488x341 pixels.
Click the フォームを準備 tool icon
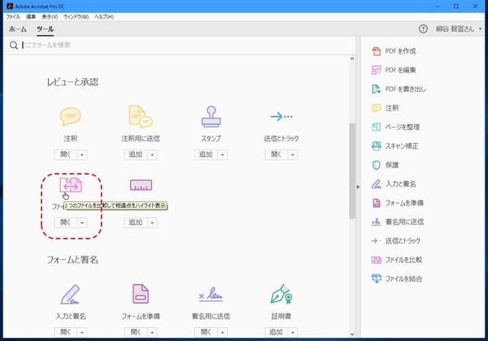coord(141,294)
